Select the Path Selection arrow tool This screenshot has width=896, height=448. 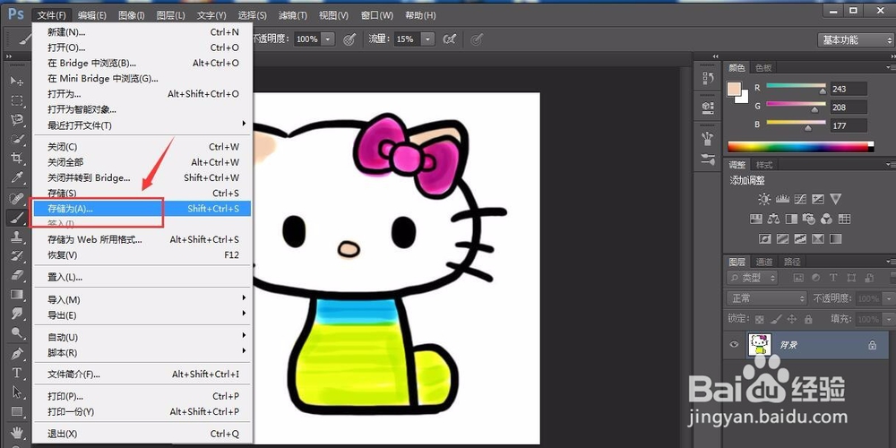[17, 392]
